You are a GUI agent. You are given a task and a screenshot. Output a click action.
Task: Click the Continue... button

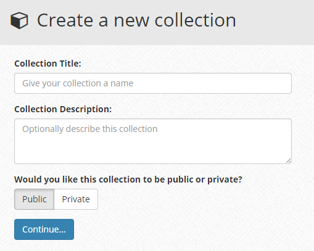click(44, 229)
